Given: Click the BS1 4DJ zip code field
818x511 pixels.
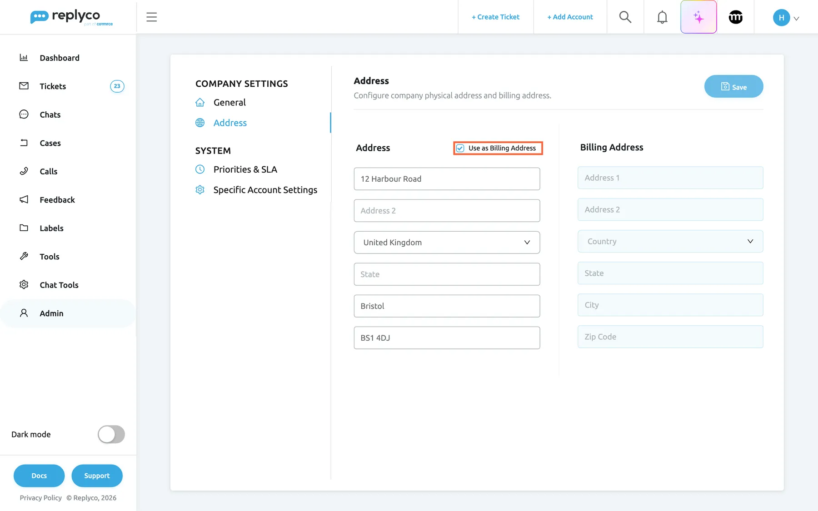Looking at the screenshot, I should pos(447,338).
